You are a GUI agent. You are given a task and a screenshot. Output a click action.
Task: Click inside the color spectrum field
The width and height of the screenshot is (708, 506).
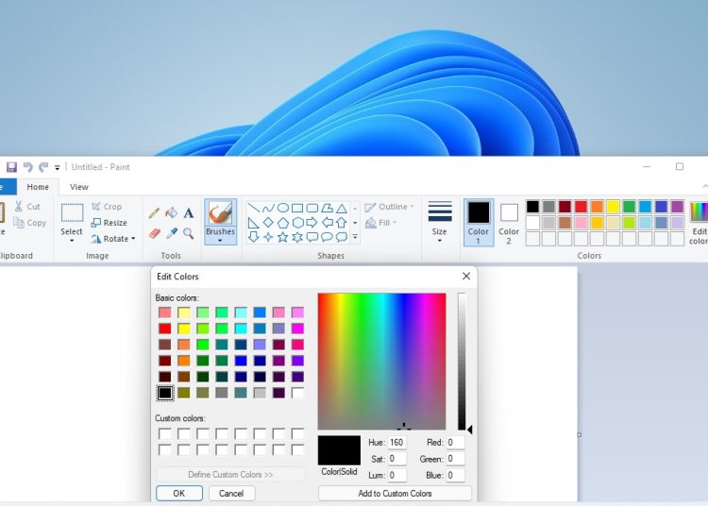[381, 362]
